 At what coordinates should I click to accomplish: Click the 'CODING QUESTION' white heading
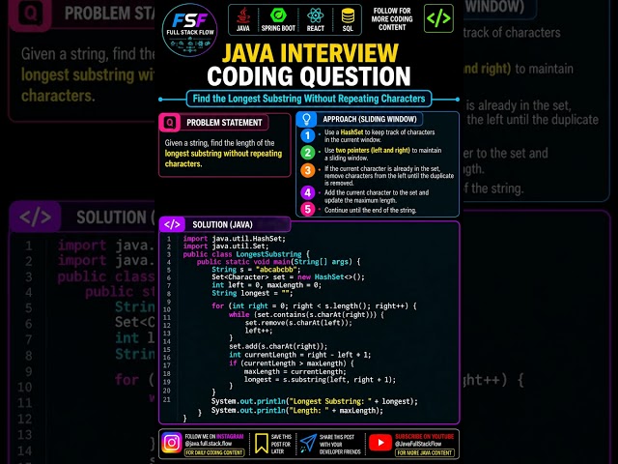point(309,76)
